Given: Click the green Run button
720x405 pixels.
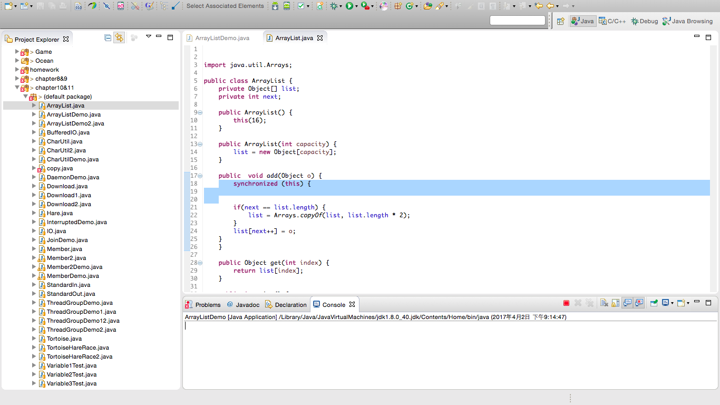Looking at the screenshot, I should (x=349, y=6).
